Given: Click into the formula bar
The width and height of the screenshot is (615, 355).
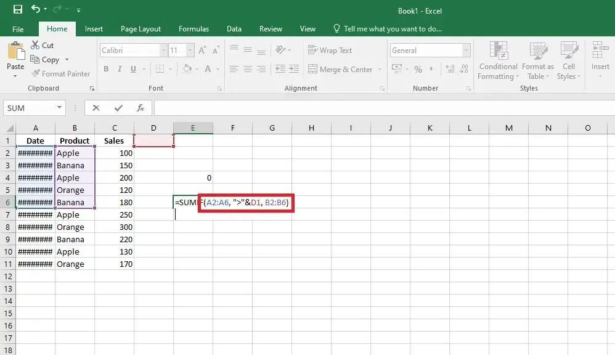Looking at the screenshot, I should pyautogui.click(x=385, y=108).
